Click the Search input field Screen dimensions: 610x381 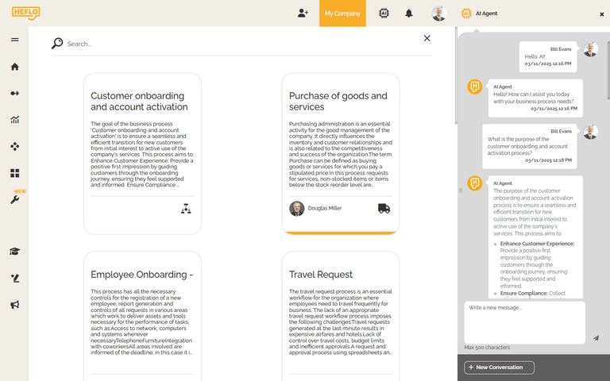[238, 44]
